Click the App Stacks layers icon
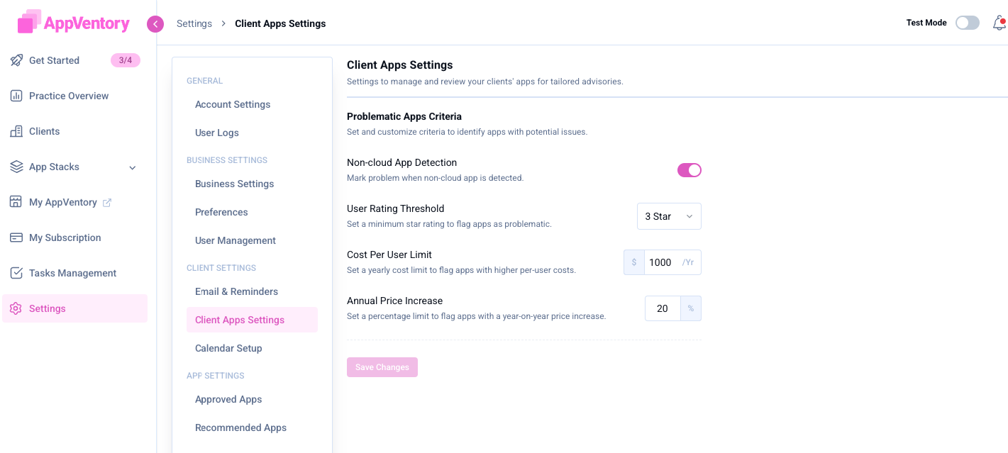Image resolution: width=1008 pixels, height=453 pixels. (x=16, y=167)
